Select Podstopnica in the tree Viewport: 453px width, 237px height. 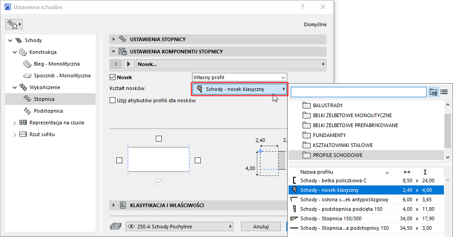coord(48,111)
